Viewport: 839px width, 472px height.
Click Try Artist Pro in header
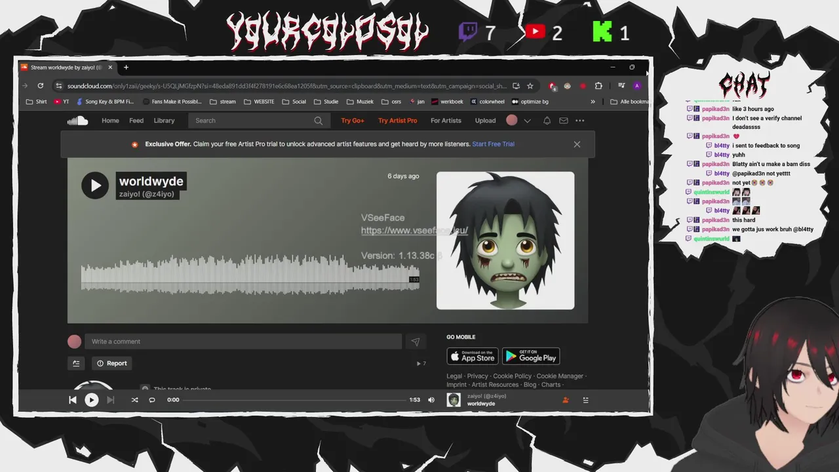(397, 121)
